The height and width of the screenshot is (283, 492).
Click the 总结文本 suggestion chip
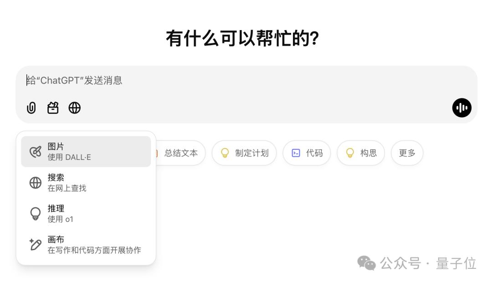pos(180,153)
